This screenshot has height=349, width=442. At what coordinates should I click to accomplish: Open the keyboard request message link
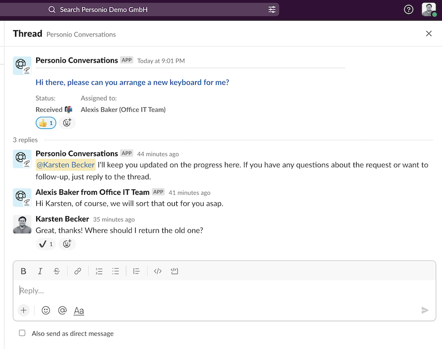point(132,82)
